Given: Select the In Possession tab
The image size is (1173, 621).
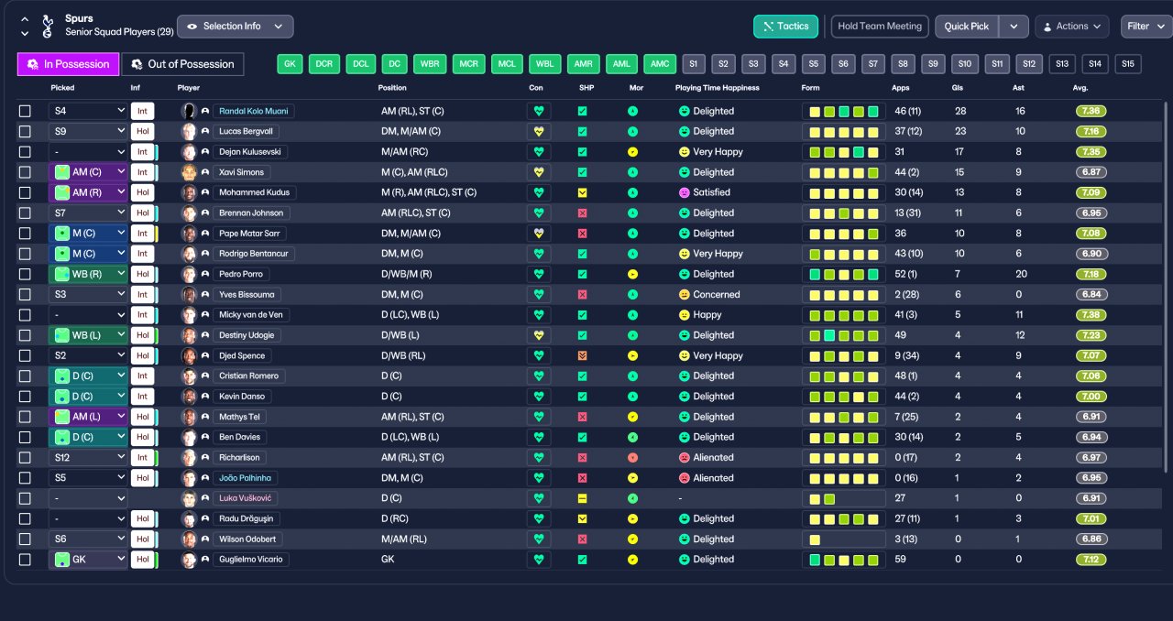Looking at the screenshot, I should coord(68,64).
